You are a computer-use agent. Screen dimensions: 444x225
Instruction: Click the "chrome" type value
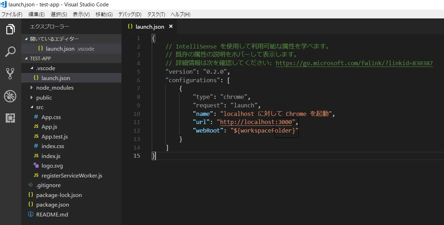click(x=234, y=97)
